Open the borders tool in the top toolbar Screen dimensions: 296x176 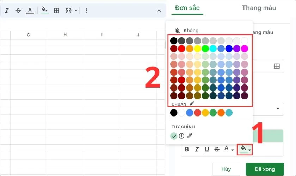[56, 11]
